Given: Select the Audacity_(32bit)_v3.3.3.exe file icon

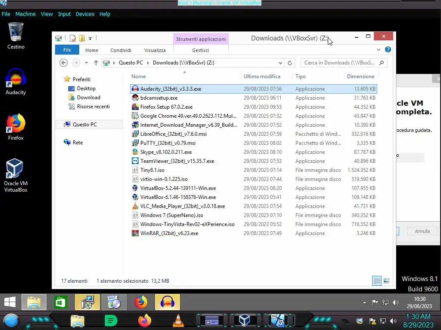Looking at the screenshot, I should [x=135, y=89].
